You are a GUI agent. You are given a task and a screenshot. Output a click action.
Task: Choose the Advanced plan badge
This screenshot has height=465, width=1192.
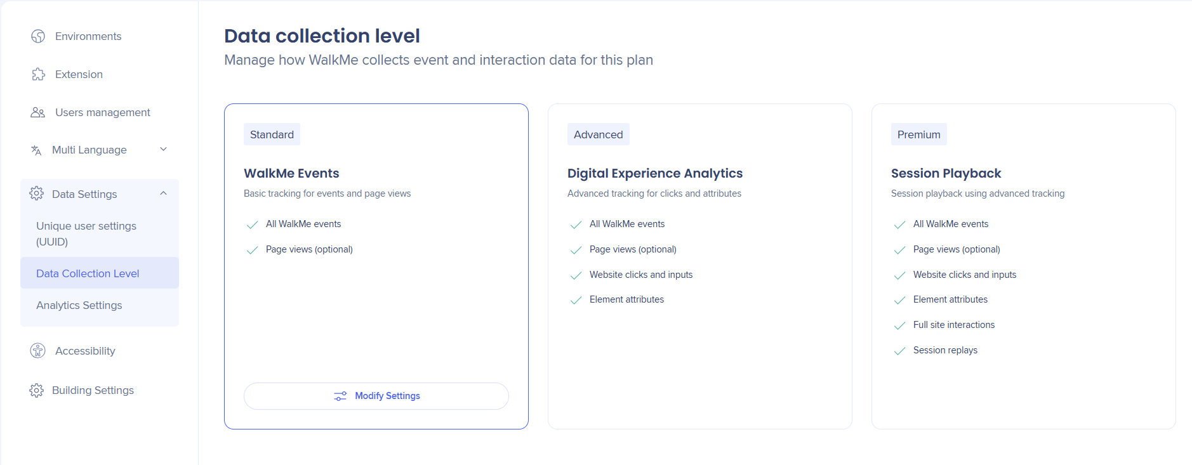click(x=598, y=134)
